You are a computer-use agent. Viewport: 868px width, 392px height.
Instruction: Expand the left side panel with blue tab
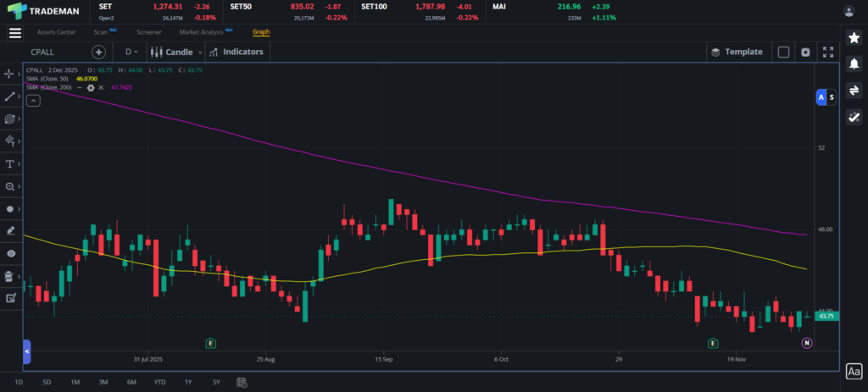point(26,351)
